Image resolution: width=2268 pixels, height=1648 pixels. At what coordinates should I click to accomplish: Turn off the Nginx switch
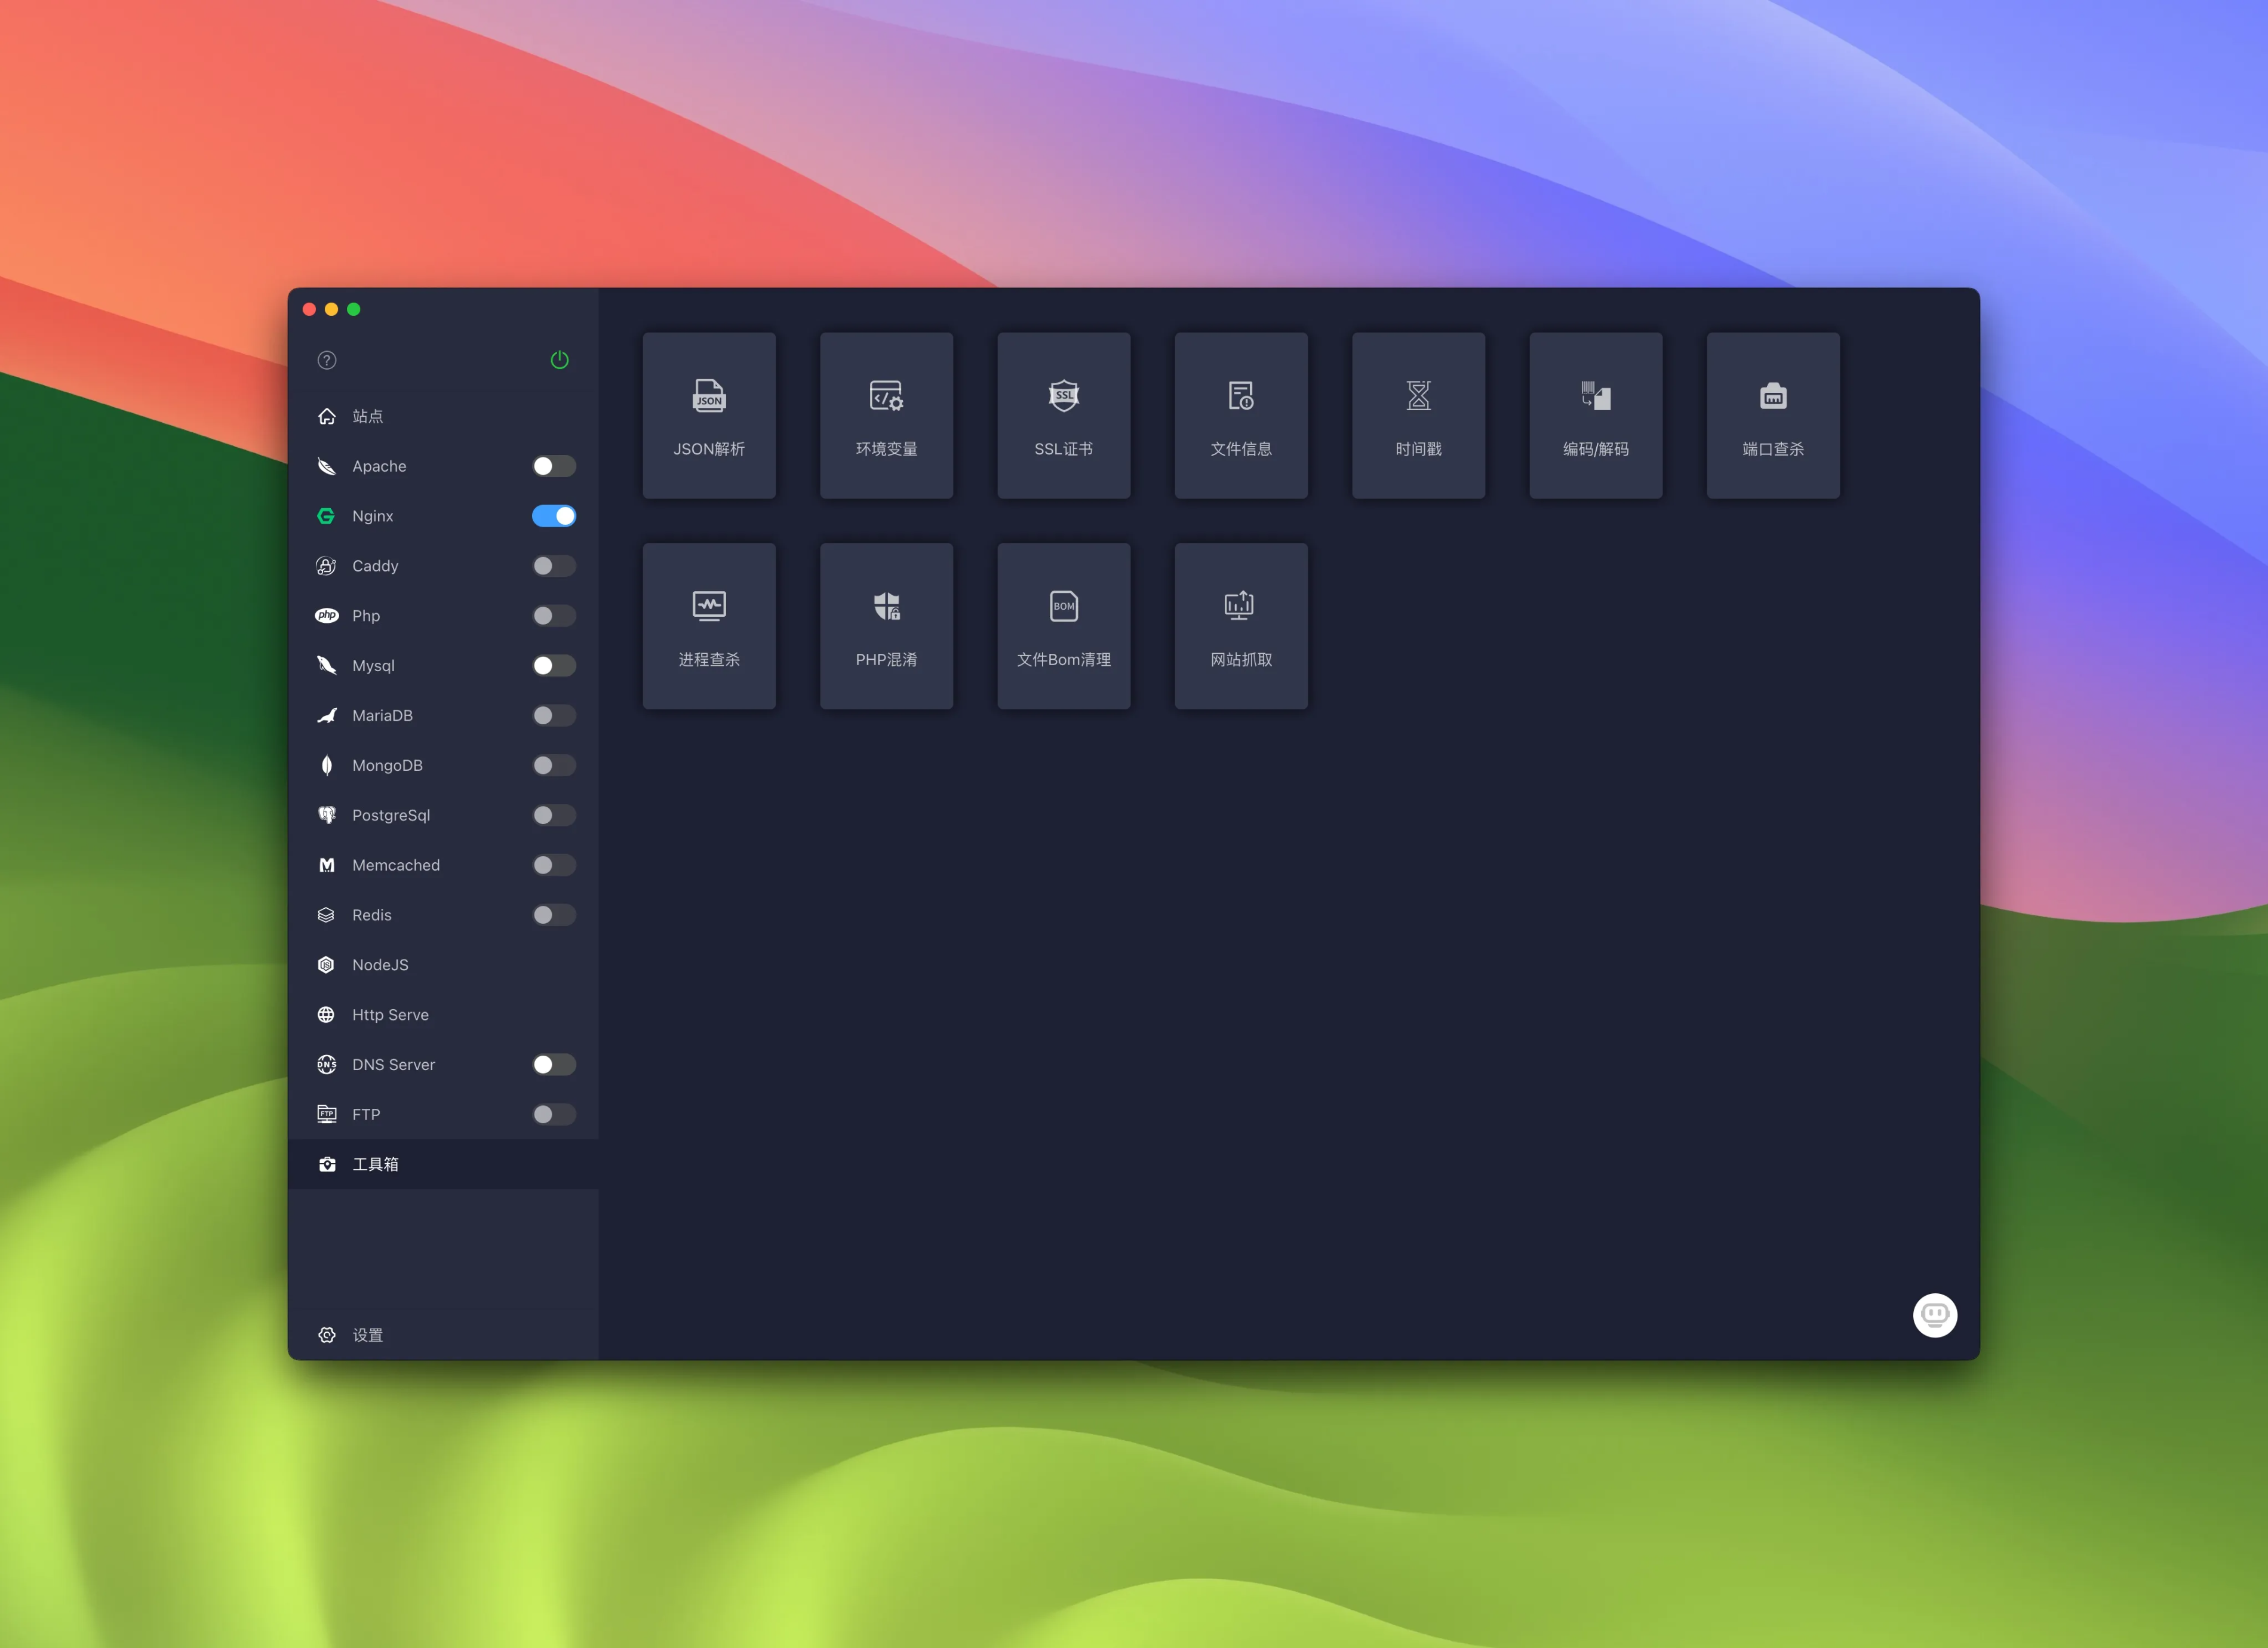click(553, 516)
